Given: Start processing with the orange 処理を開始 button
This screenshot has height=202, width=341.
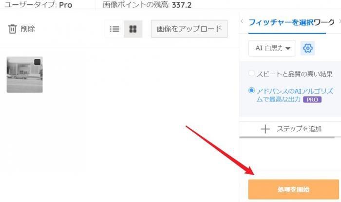Looking at the screenshot, I should (293, 189).
